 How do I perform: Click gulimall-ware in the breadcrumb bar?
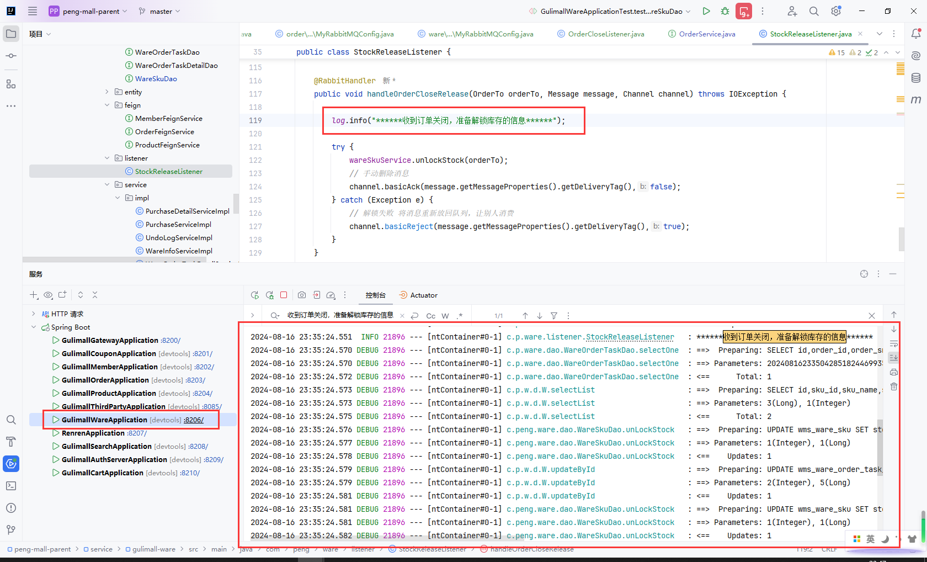(x=154, y=549)
